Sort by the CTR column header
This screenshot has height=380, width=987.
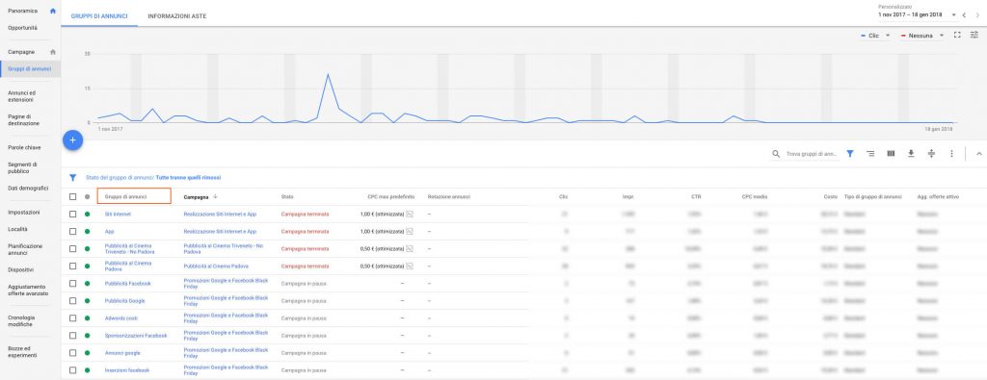[696, 196]
